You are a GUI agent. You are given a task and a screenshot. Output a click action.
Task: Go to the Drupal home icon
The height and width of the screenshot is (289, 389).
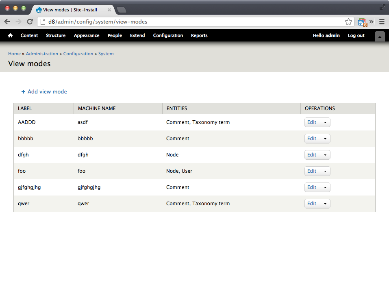click(10, 35)
